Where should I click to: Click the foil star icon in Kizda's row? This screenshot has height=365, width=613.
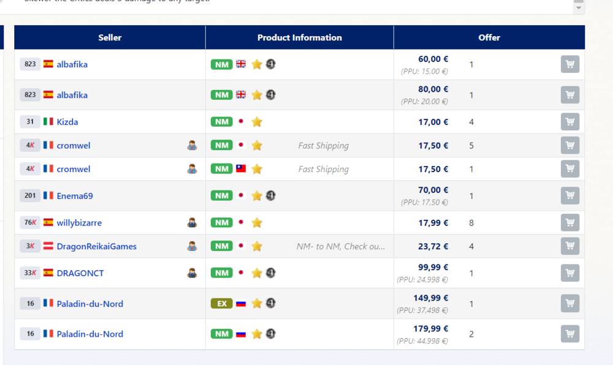click(257, 122)
